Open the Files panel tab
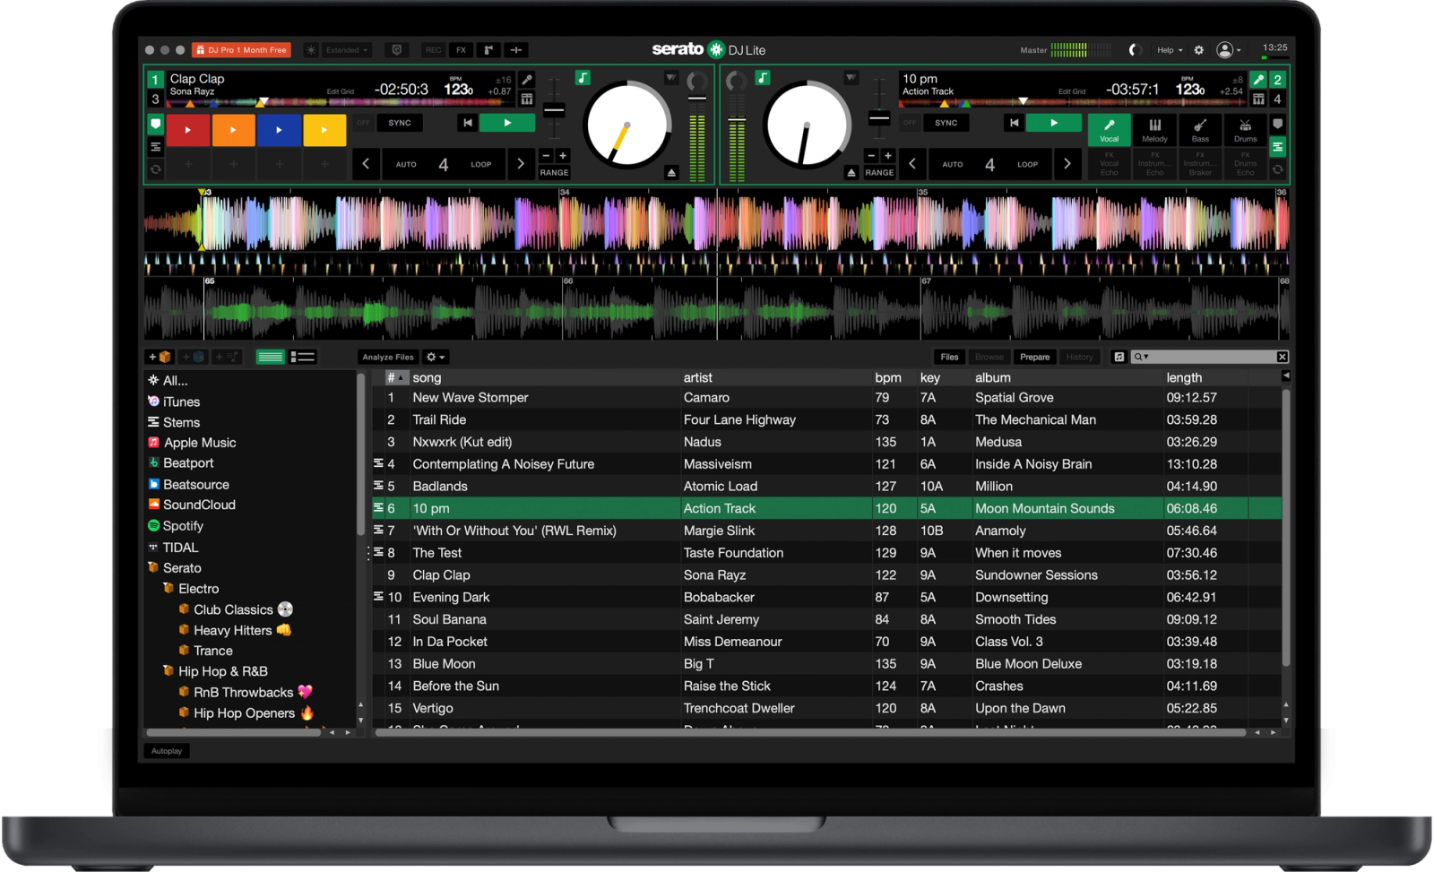 pyautogui.click(x=949, y=357)
